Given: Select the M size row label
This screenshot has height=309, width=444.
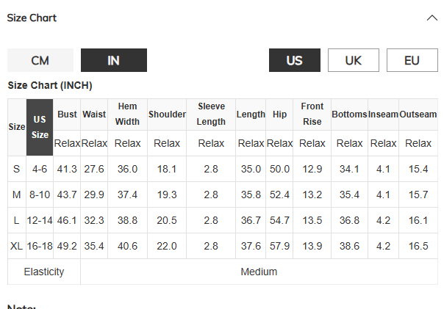Looking at the screenshot, I should pos(16,195).
